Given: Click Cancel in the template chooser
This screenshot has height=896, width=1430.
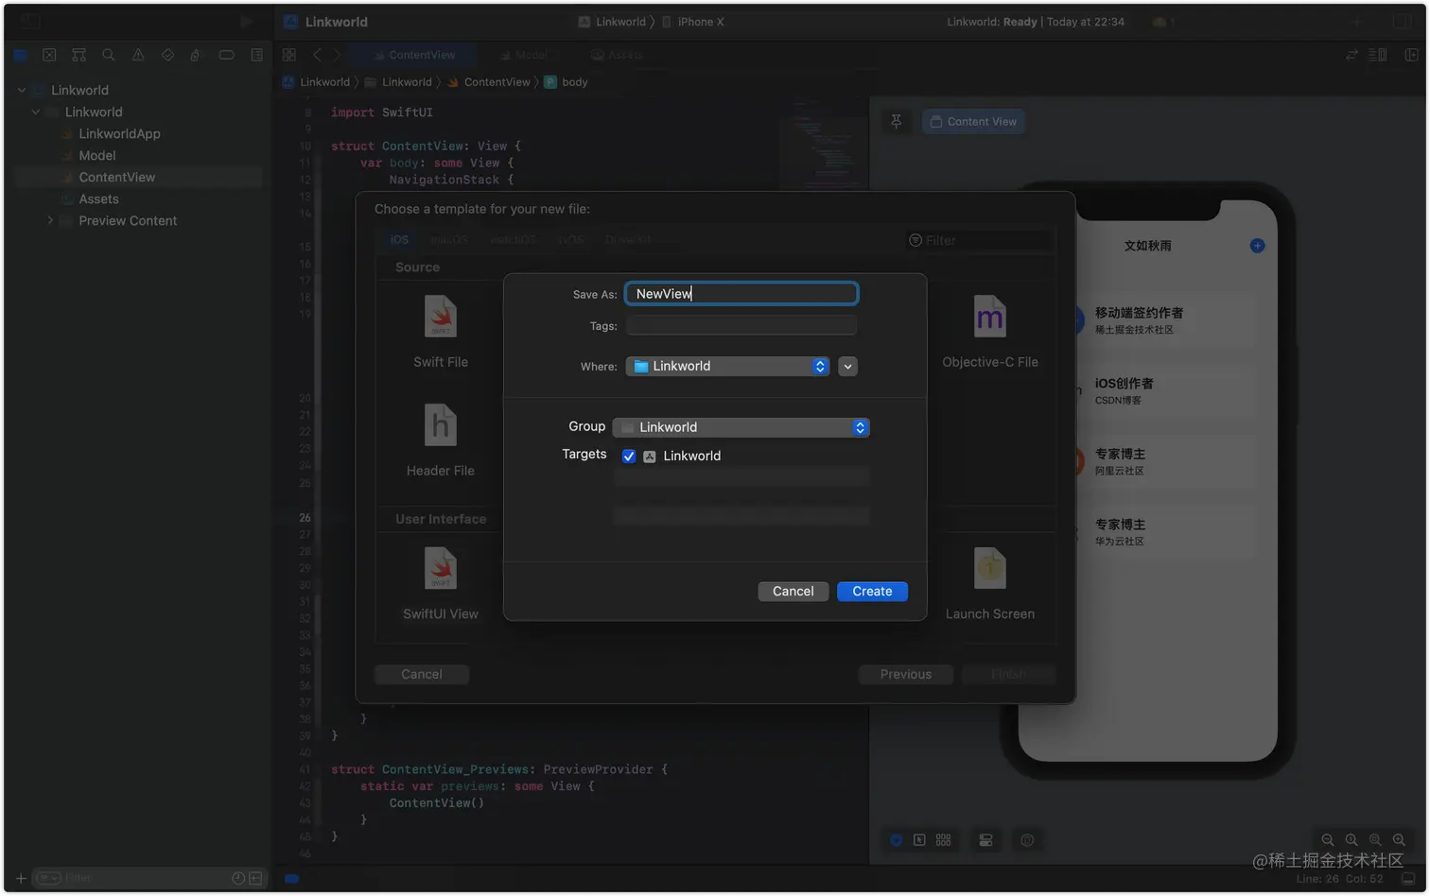Looking at the screenshot, I should [422, 675].
